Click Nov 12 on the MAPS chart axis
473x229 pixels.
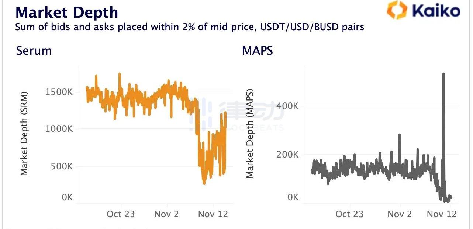[442, 214]
